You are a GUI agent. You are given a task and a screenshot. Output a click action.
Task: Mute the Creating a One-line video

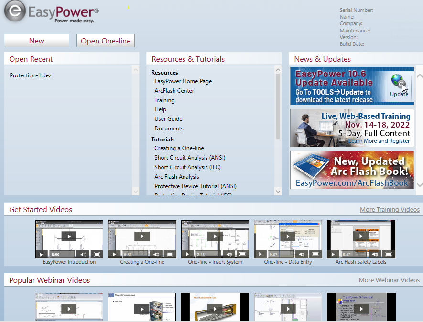(155, 254)
